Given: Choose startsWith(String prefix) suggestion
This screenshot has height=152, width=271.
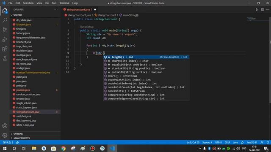Looking at the screenshot, I should 146,68.
